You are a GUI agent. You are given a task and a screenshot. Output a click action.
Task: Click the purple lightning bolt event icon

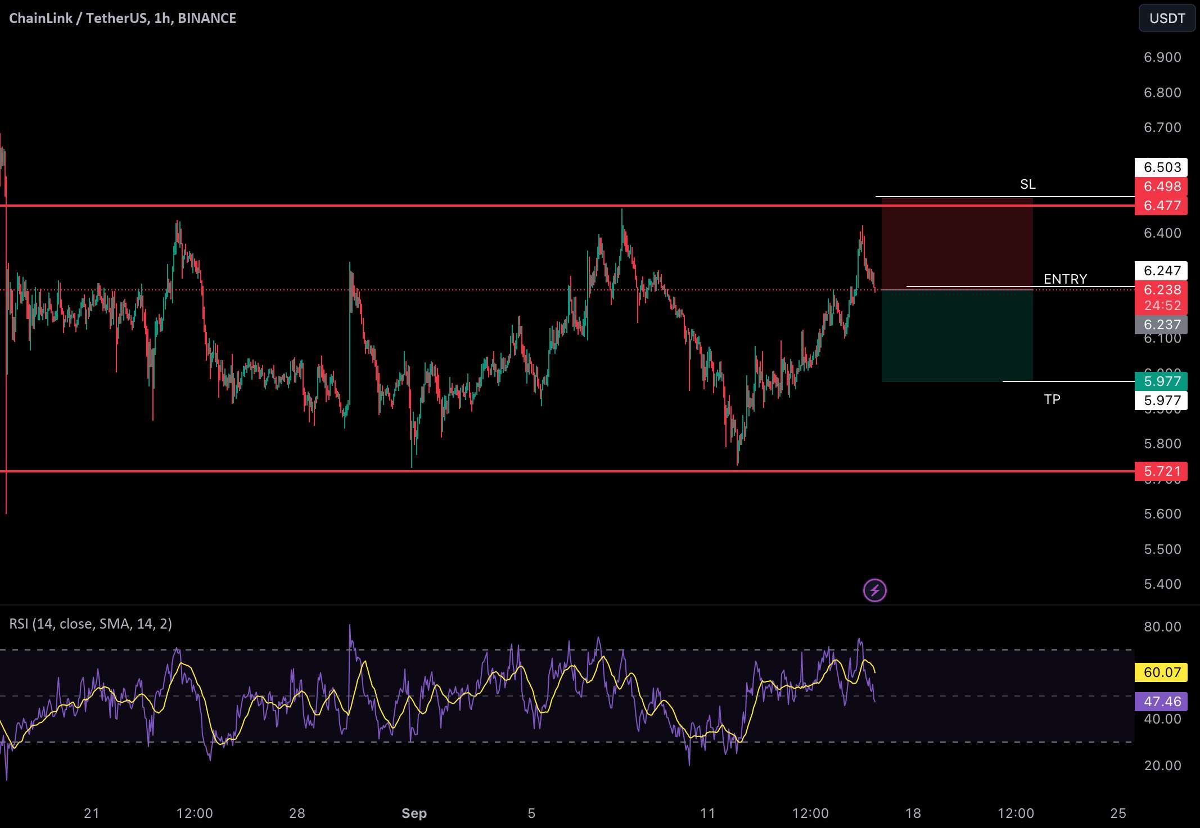pyautogui.click(x=874, y=590)
